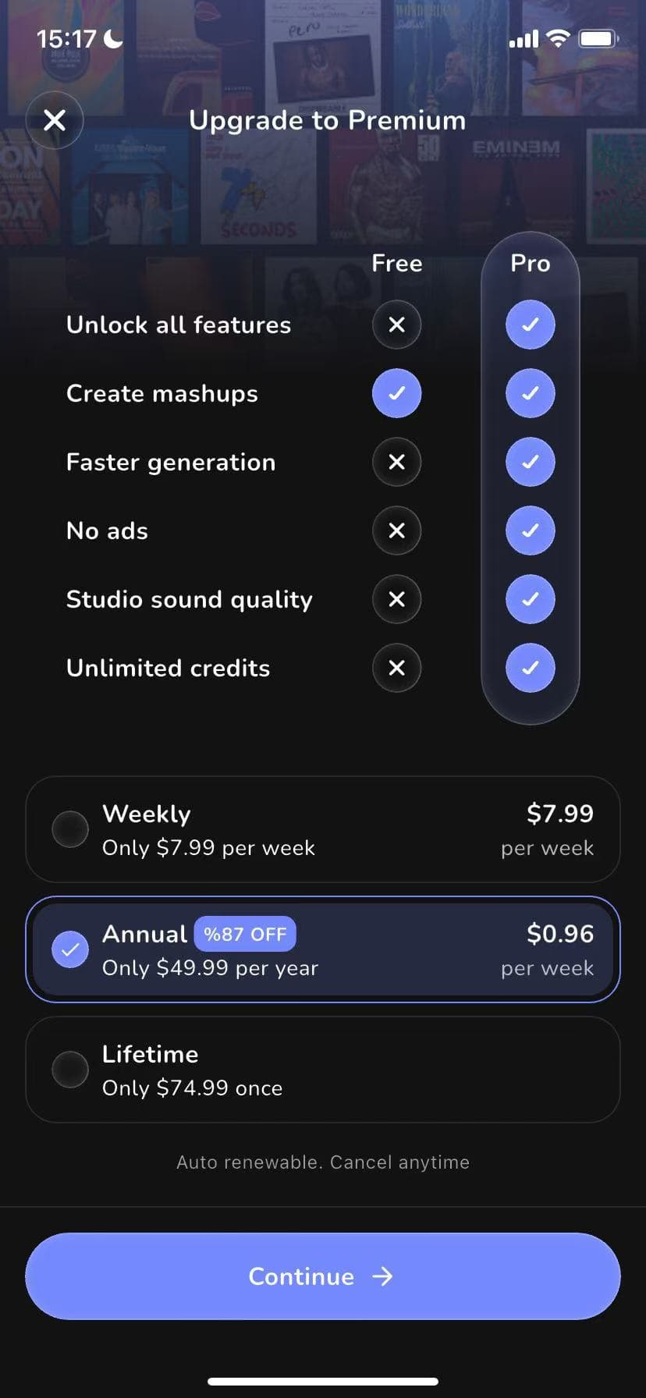Screen dimensions: 646x1398
Task: Click Free X icon for Unlimited credits
Action: (396, 668)
